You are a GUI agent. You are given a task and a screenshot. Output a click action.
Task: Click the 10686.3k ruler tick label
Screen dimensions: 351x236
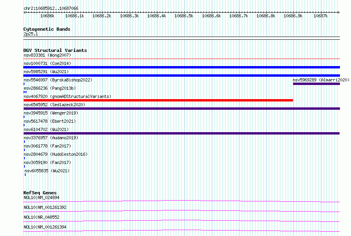tap(129, 16)
